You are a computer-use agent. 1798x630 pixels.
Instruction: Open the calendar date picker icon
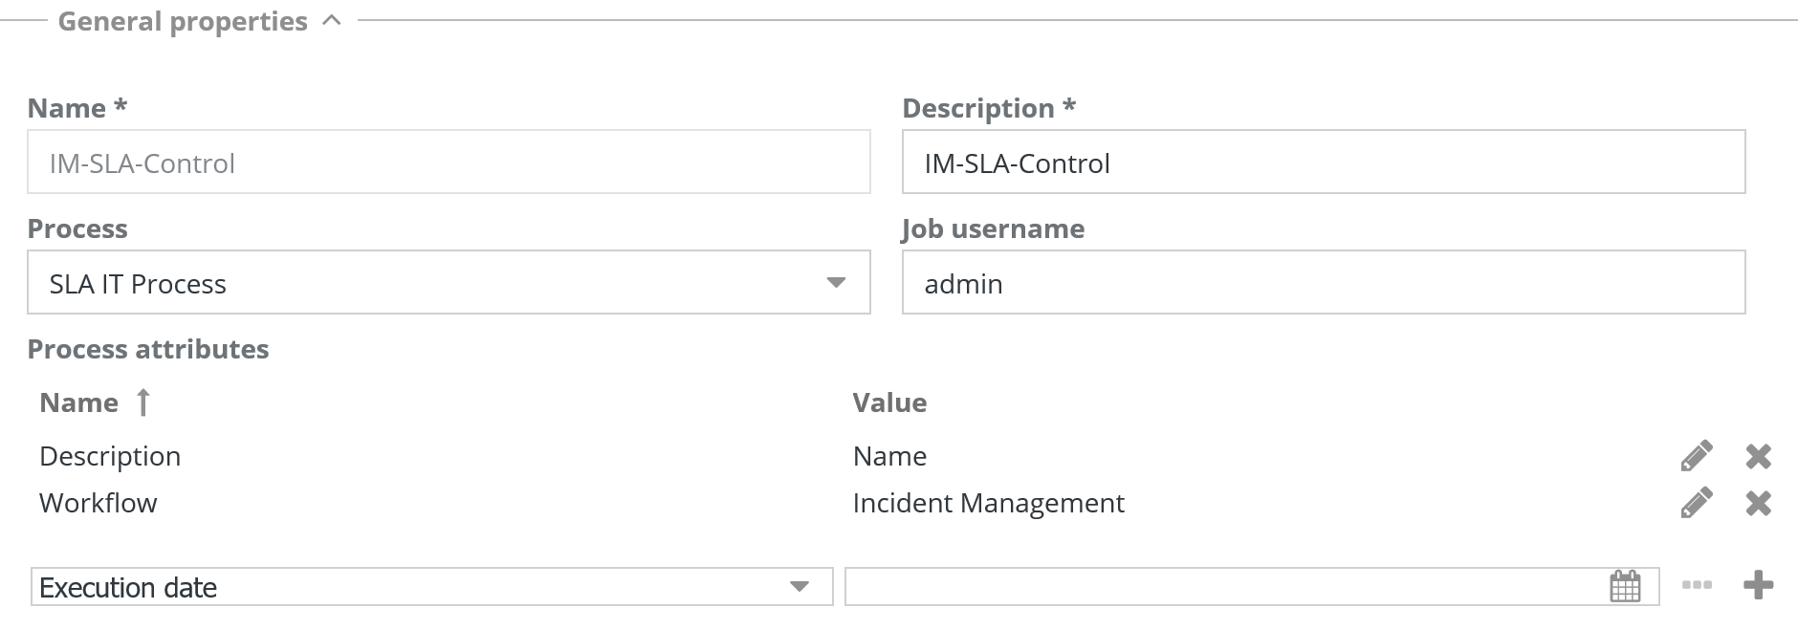click(x=1625, y=586)
